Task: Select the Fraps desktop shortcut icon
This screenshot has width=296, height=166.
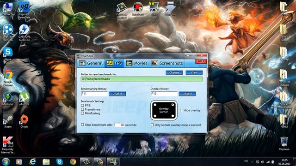Action: [154, 9]
